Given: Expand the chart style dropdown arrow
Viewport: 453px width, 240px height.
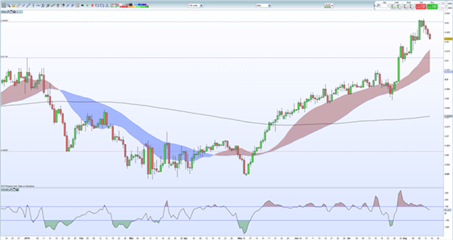Looking at the screenshot, I should (x=332, y=5).
